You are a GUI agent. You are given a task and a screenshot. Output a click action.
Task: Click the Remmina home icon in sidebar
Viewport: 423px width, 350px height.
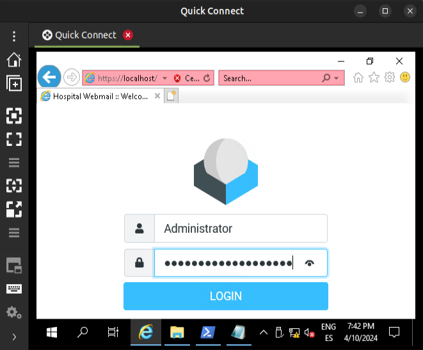(x=13, y=60)
